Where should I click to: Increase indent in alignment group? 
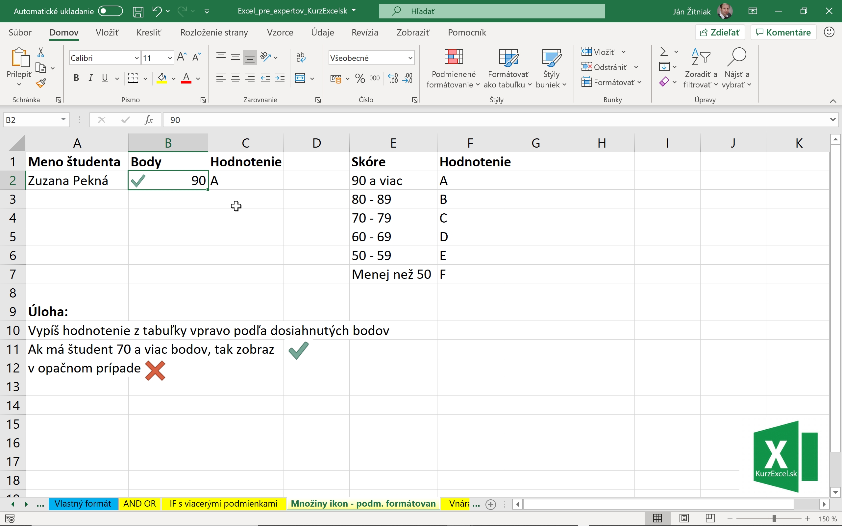point(280,78)
